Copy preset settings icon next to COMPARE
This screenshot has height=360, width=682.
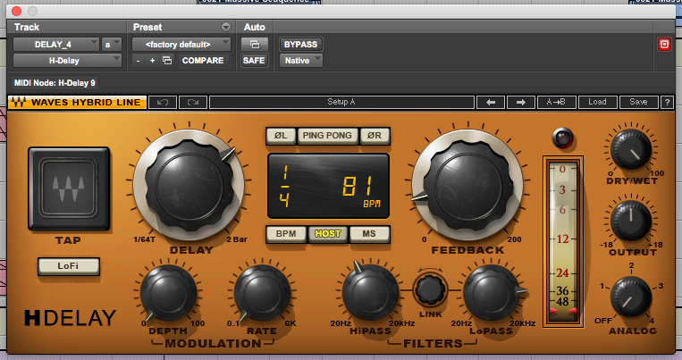click(167, 61)
